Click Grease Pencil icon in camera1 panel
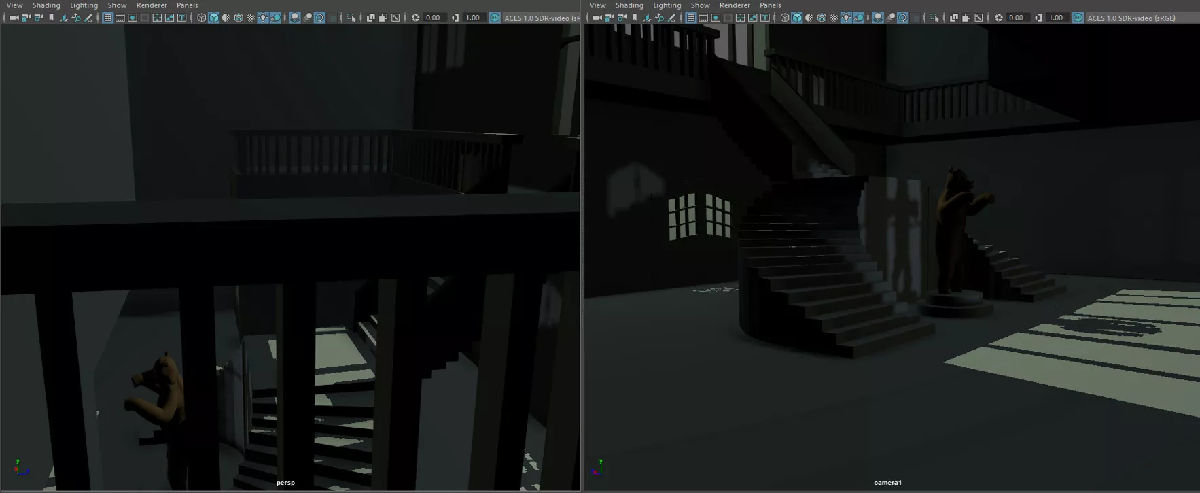The width and height of the screenshot is (1200, 493). tap(671, 18)
